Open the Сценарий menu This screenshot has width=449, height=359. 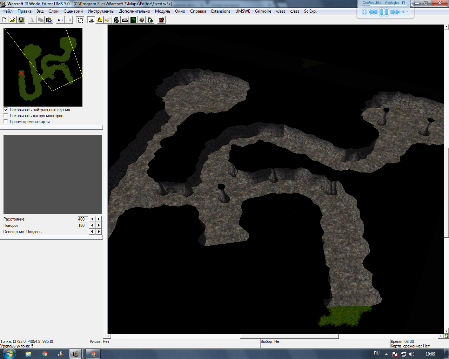tap(73, 11)
